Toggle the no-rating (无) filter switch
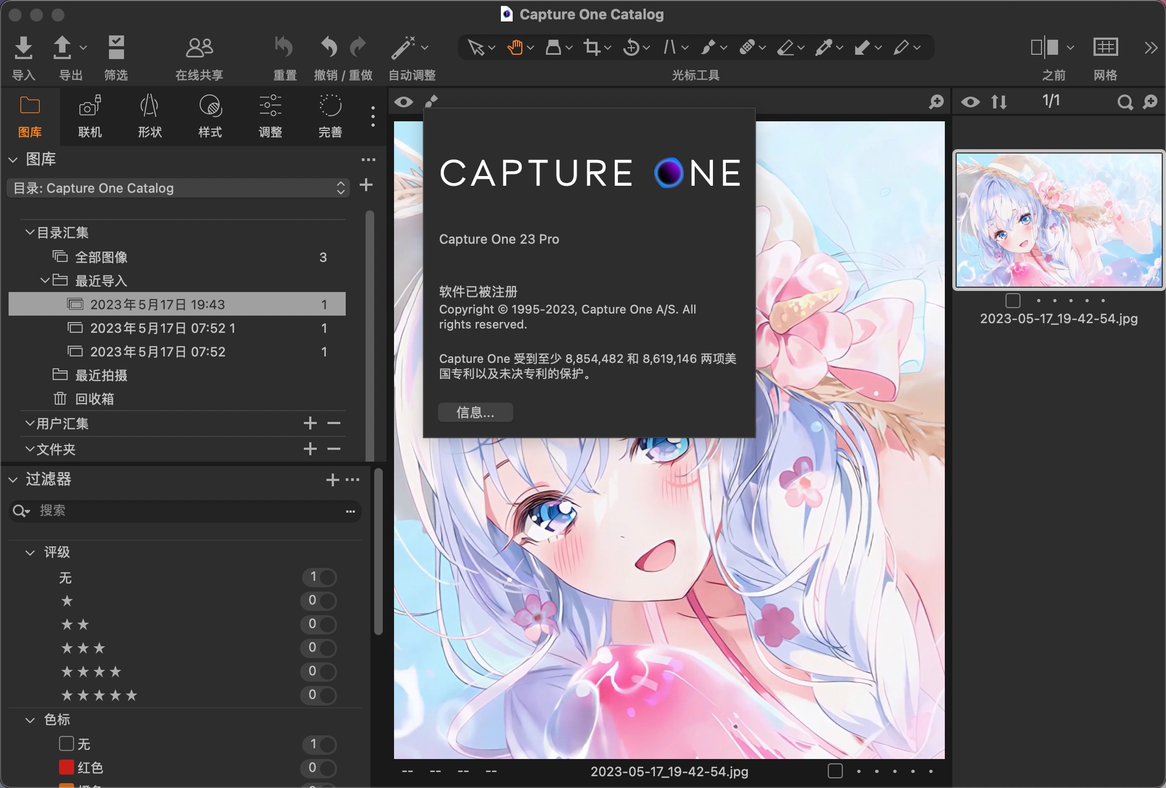This screenshot has height=788, width=1166. pos(319,577)
